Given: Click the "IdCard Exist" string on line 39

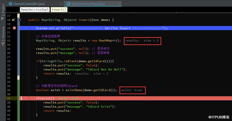Looking at the screenshot, I should 99,107.
